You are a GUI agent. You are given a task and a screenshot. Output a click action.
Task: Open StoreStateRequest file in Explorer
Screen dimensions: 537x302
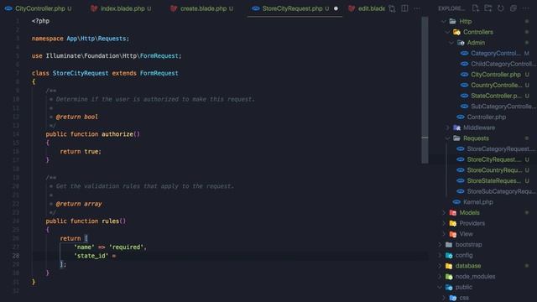[493, 180]
